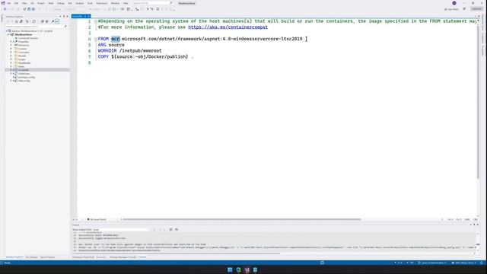Open the Debug menu

coord(61,3)
